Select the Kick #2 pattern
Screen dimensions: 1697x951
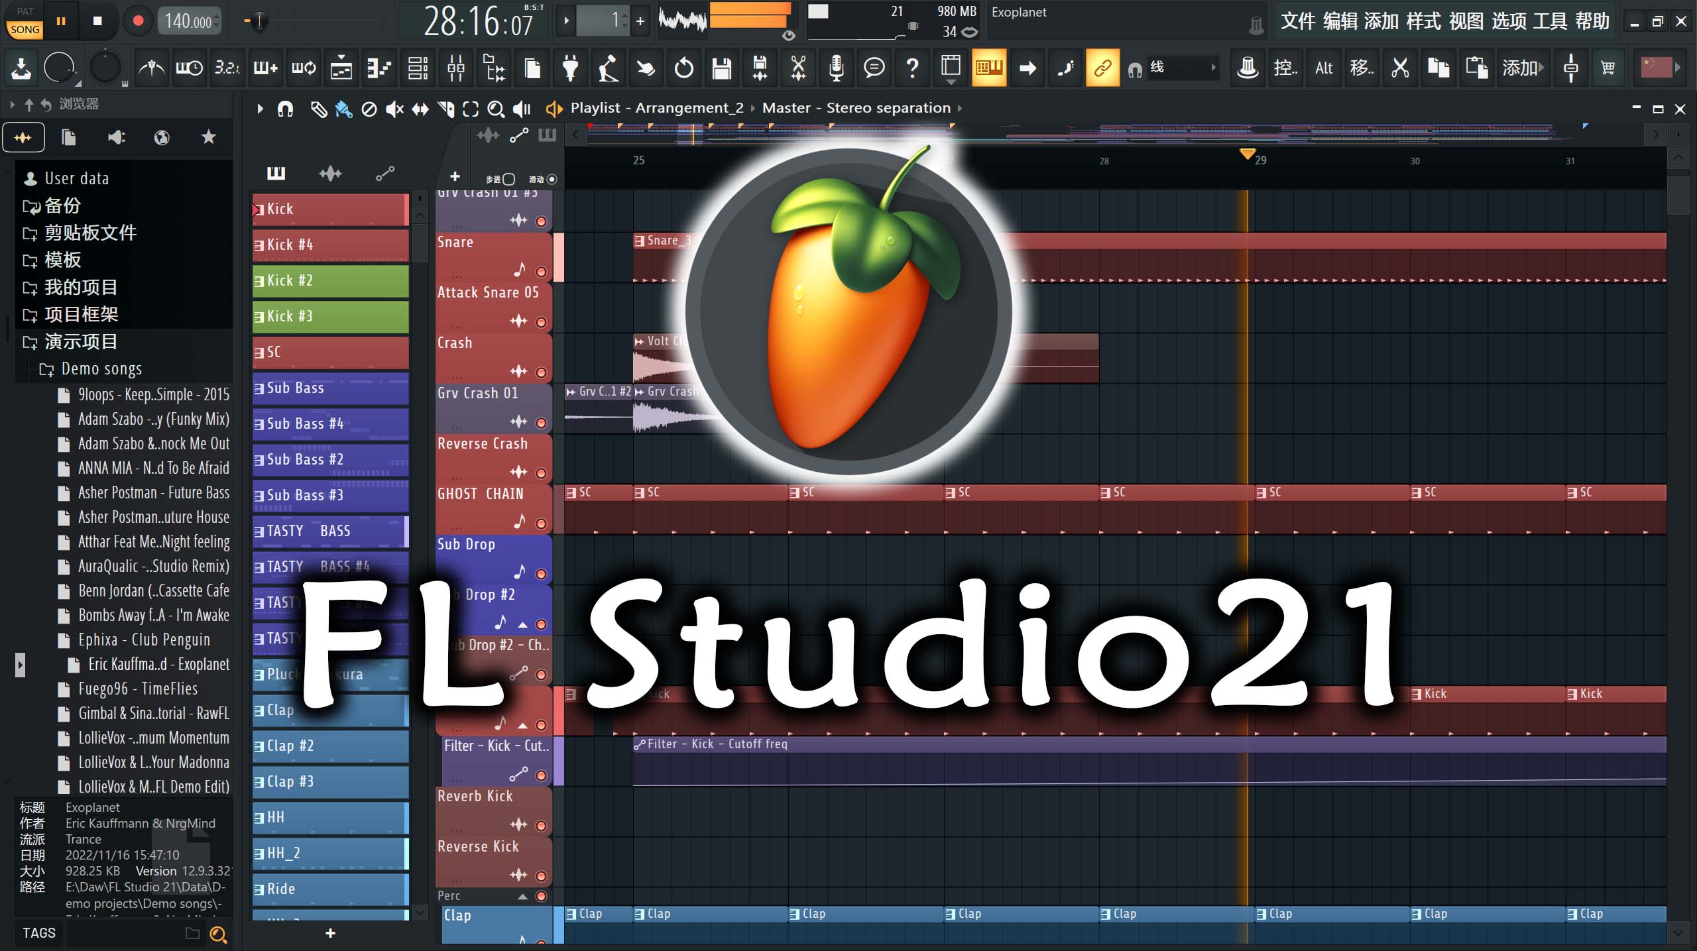pyautogui.click(x=330, y=281)
